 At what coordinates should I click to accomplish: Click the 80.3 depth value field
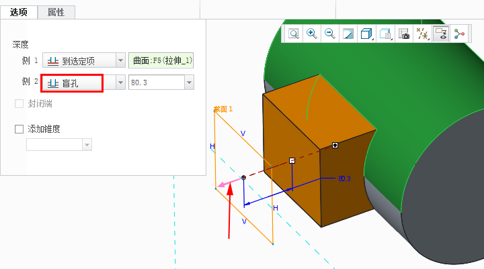pyautogui.click(x=157, y=83)
